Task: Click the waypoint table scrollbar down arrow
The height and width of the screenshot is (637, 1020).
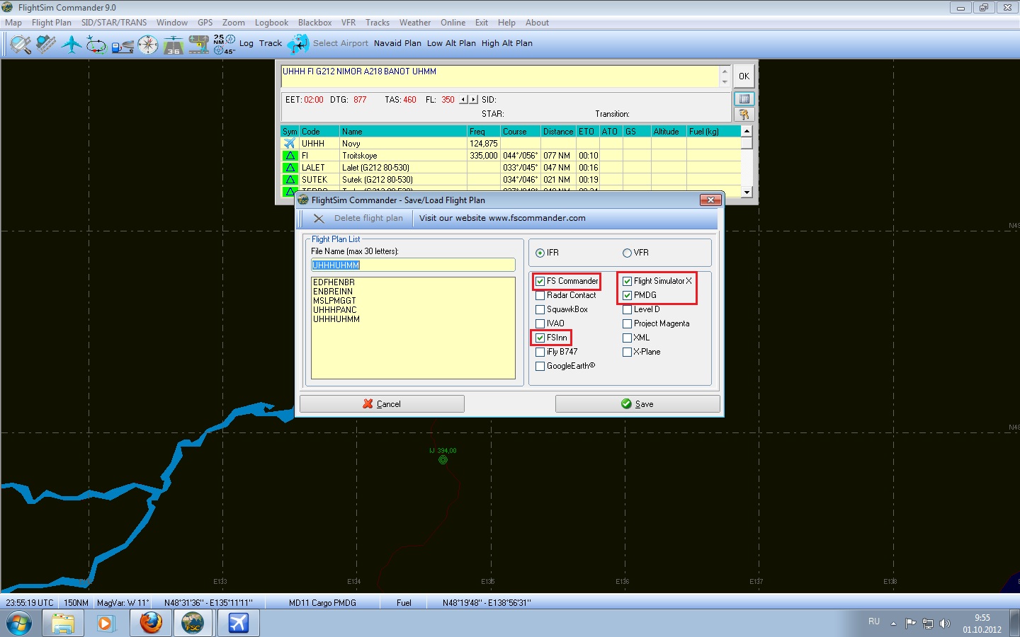Action: 747,192
